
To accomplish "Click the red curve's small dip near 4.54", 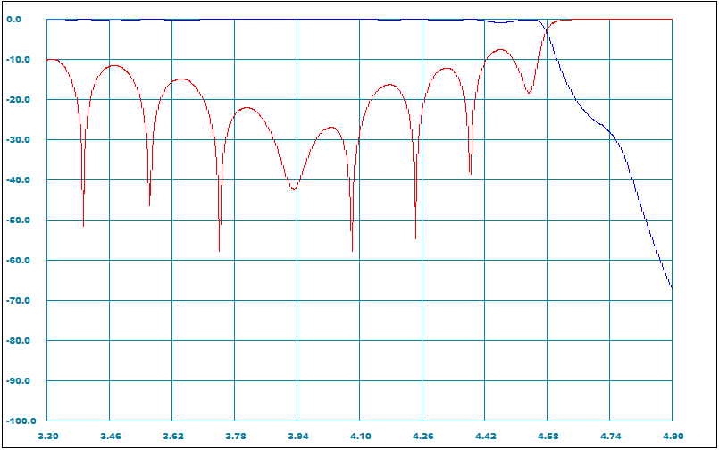I will tap(529, 93).
